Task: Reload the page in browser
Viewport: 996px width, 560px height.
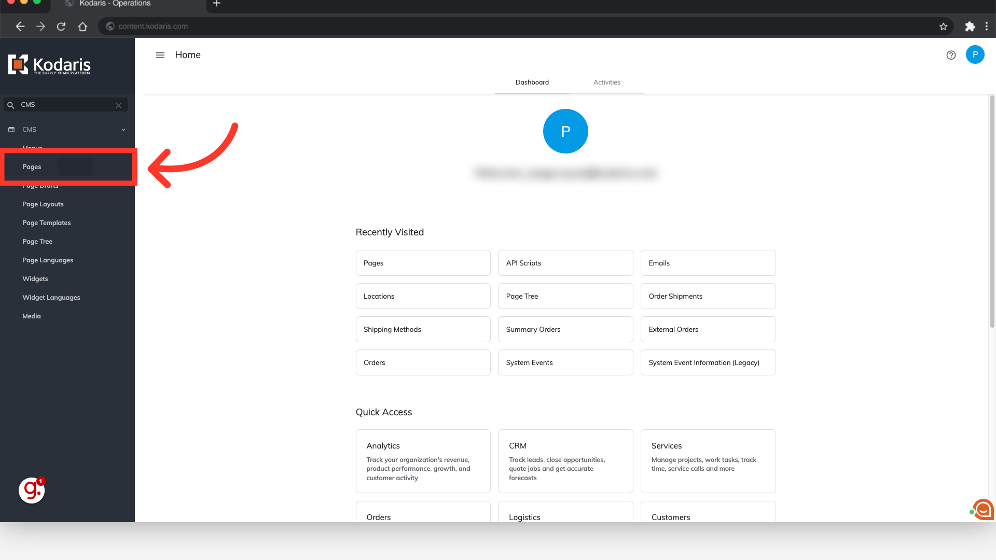Action: (61, 26)
